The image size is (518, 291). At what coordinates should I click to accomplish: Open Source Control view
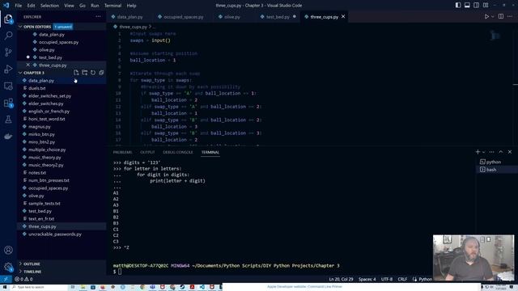[8, 52]
